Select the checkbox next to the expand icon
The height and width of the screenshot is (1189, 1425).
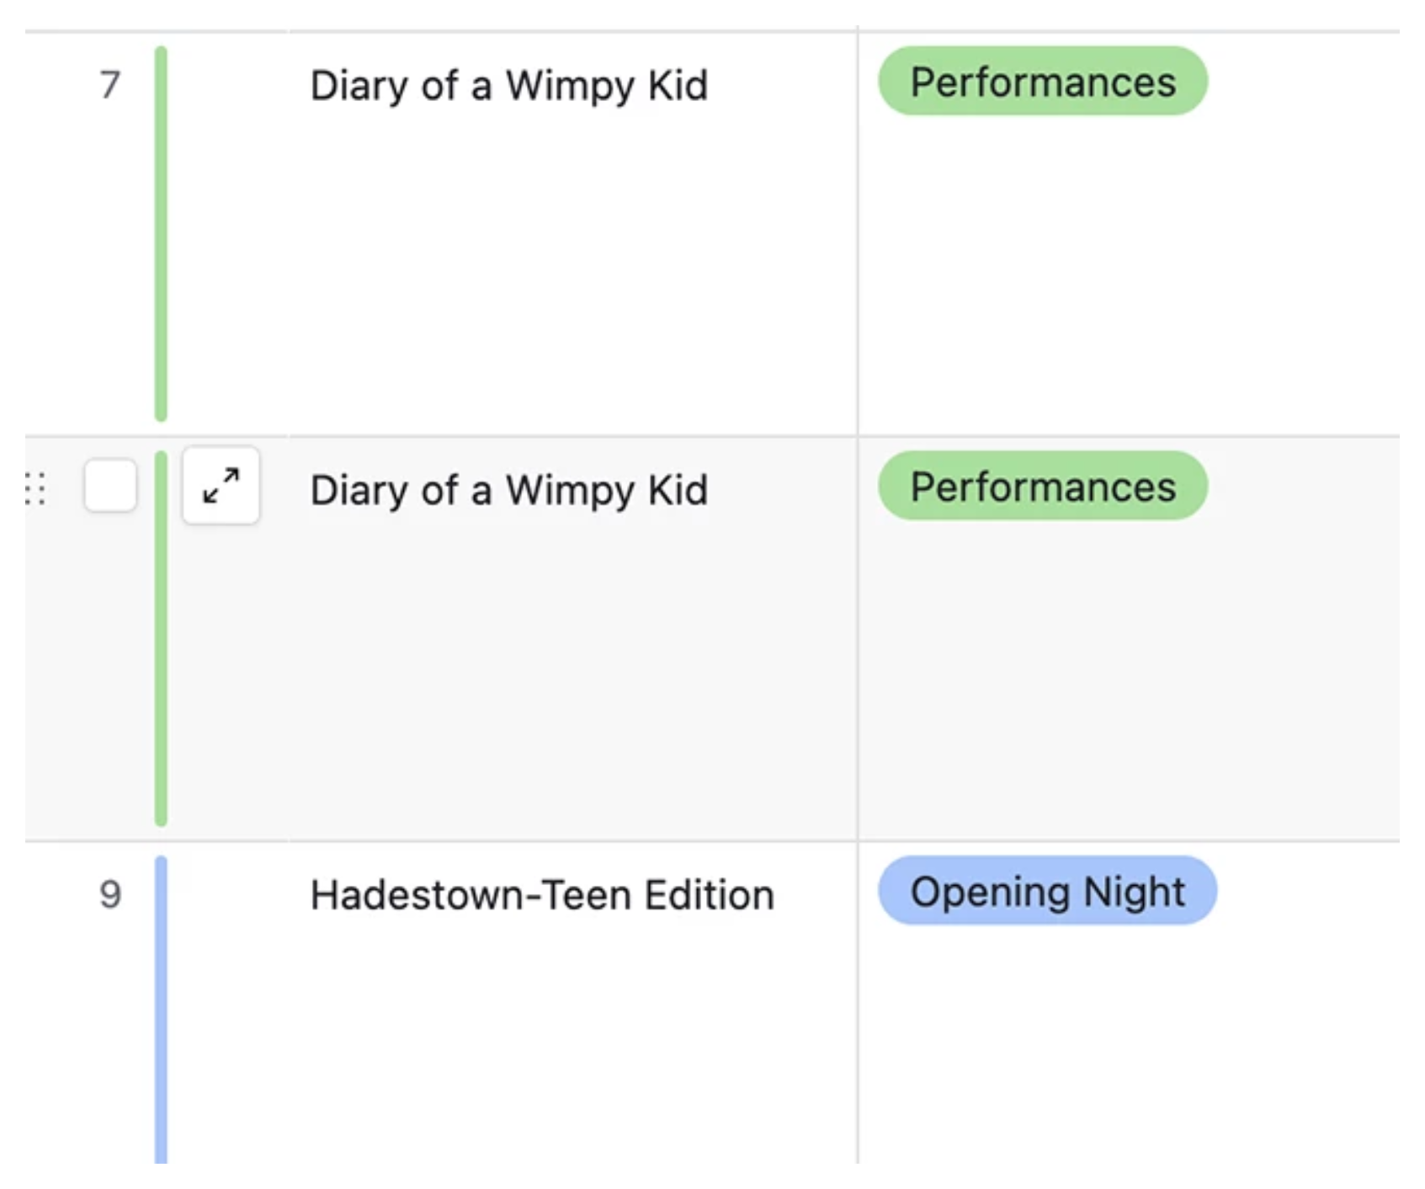[110, 487]
